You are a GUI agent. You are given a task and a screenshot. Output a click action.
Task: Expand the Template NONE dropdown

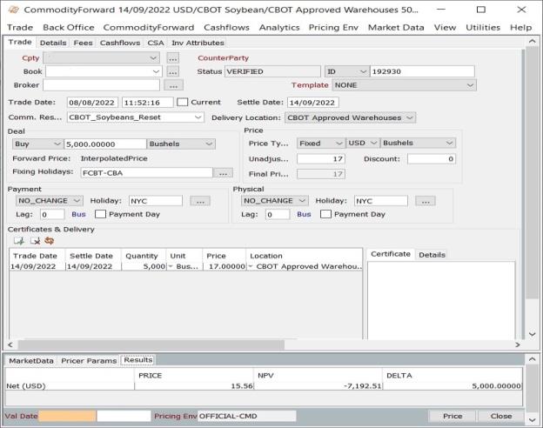tap(470, 85)
